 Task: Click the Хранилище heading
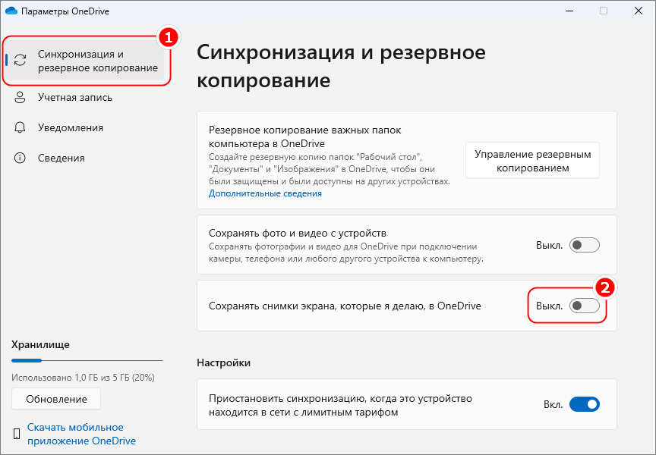(40, 345)
